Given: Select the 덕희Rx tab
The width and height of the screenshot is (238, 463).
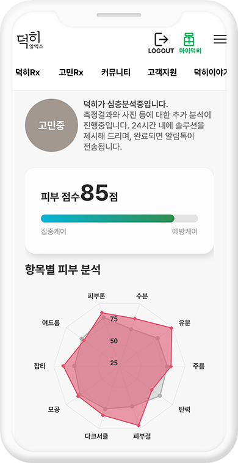Looking at the screenshot, I should point(27,73).
